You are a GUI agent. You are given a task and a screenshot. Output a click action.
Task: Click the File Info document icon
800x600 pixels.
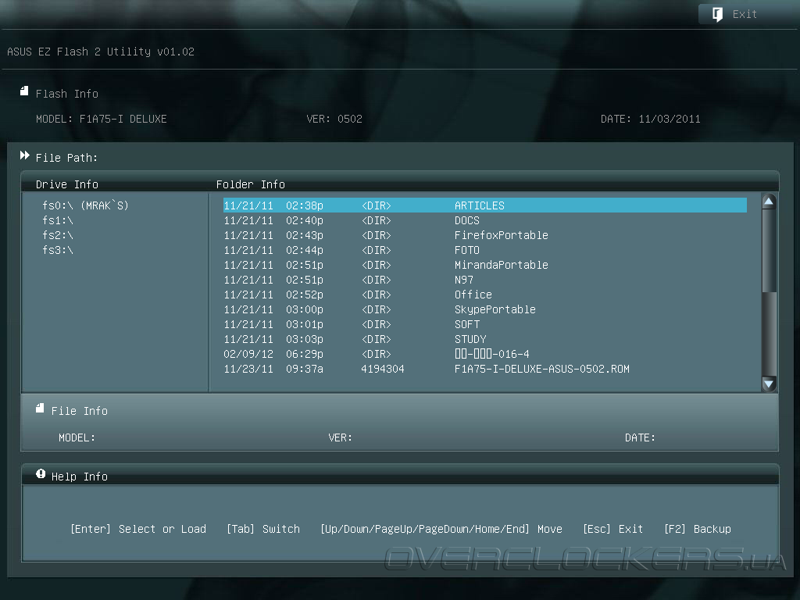click(x=40, y=408)
